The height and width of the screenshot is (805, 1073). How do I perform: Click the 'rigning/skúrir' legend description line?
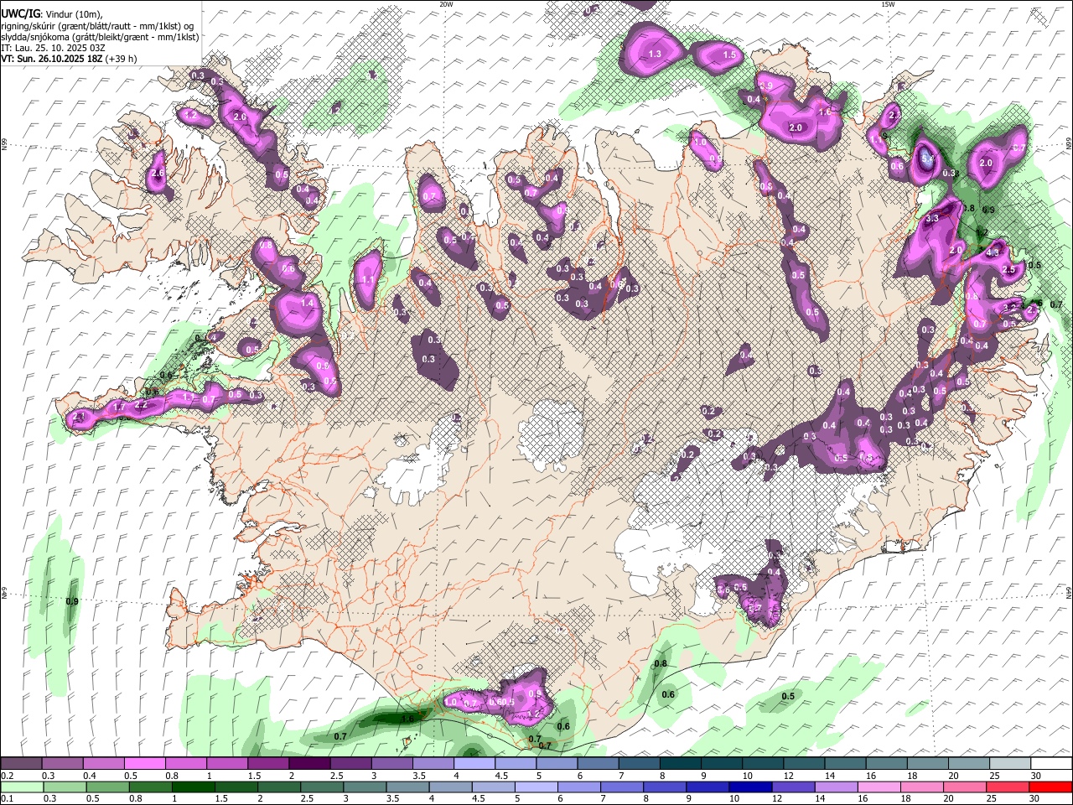96,26
